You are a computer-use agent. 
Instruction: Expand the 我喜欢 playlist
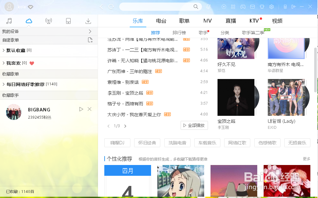(3, 63)
